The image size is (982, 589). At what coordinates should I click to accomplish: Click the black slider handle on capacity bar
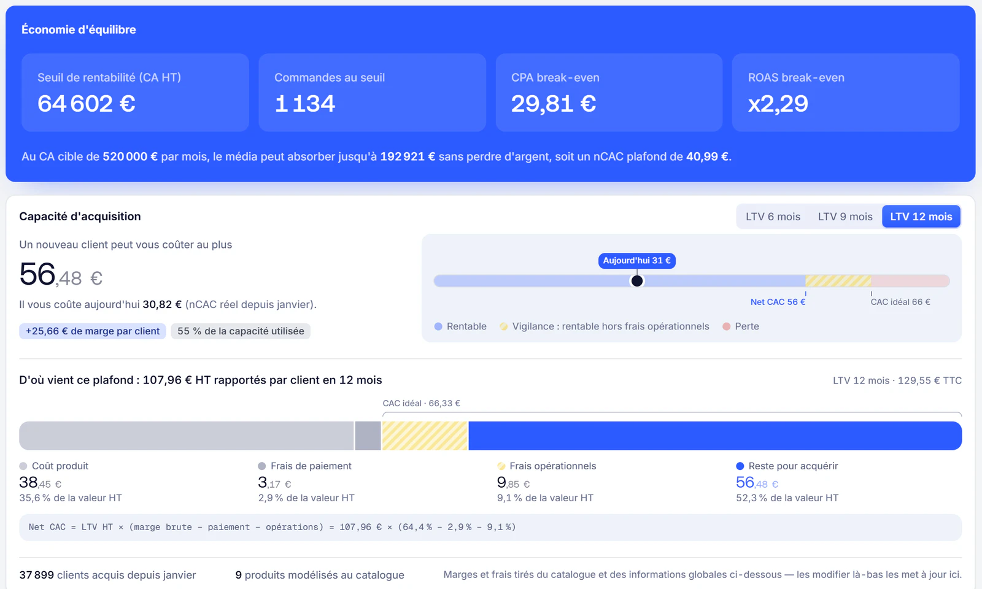(x=637, y=281)
